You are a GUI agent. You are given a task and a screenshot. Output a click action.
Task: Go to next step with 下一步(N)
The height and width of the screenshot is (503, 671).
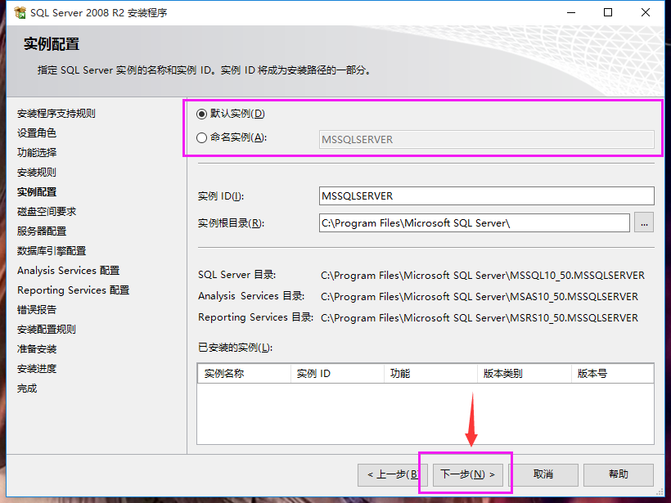click(x=468, y=474)
